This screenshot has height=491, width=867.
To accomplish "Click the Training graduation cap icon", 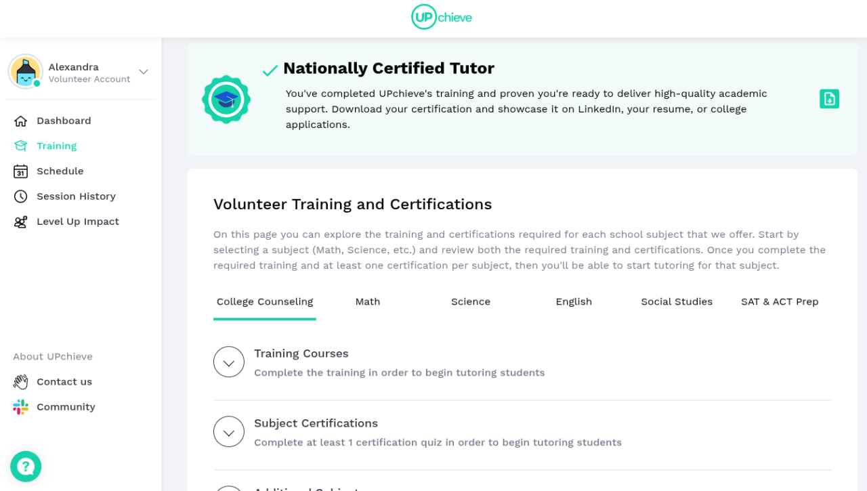I will pos(21,146).
